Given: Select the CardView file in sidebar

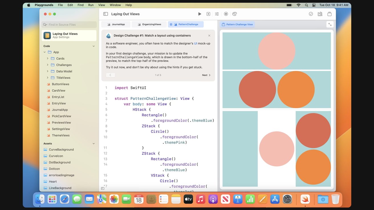Looking at the screenshot, I should 58,90.
